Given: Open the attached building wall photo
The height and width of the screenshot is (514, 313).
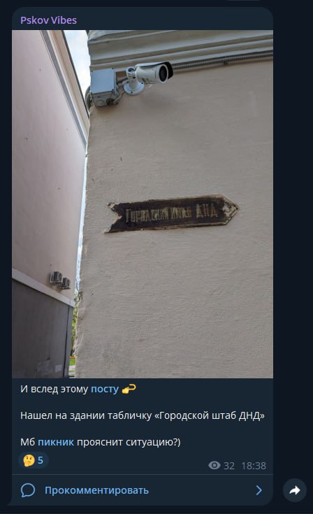Looking at the screenshot, I should 143,204.
